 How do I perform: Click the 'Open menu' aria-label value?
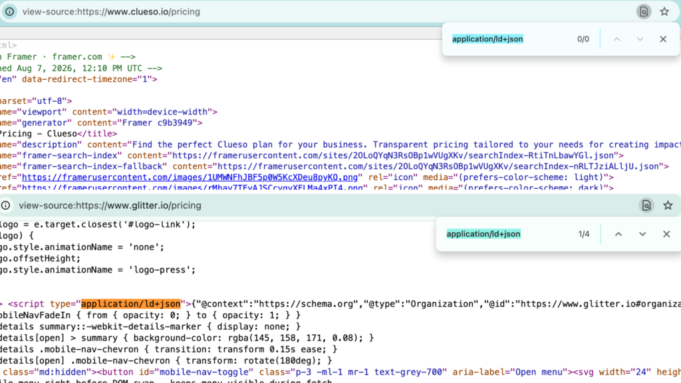click(x=539, y=372)
